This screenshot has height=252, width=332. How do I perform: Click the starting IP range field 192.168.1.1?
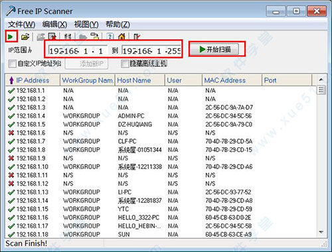[x=78, y=51]
